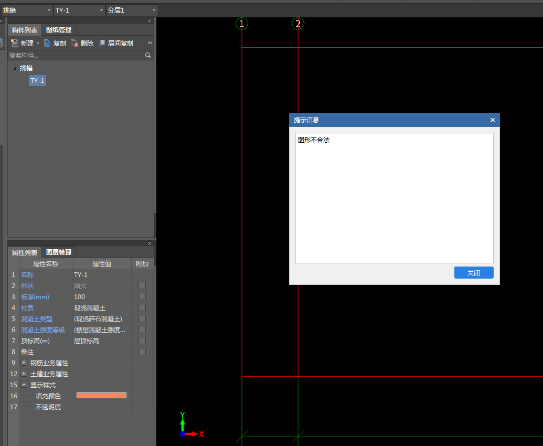Close the 构件列表 panel
543x446 pixels.
tap(150, 21)
